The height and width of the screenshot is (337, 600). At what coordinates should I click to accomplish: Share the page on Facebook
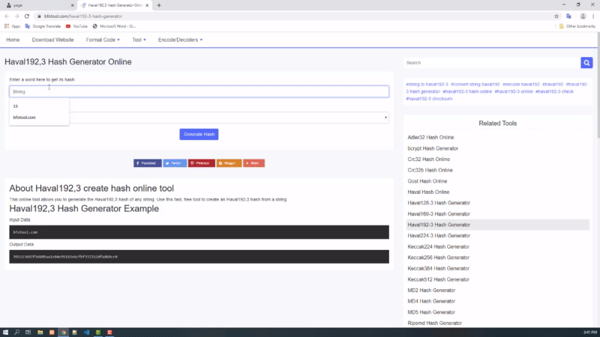click(147, 163)
